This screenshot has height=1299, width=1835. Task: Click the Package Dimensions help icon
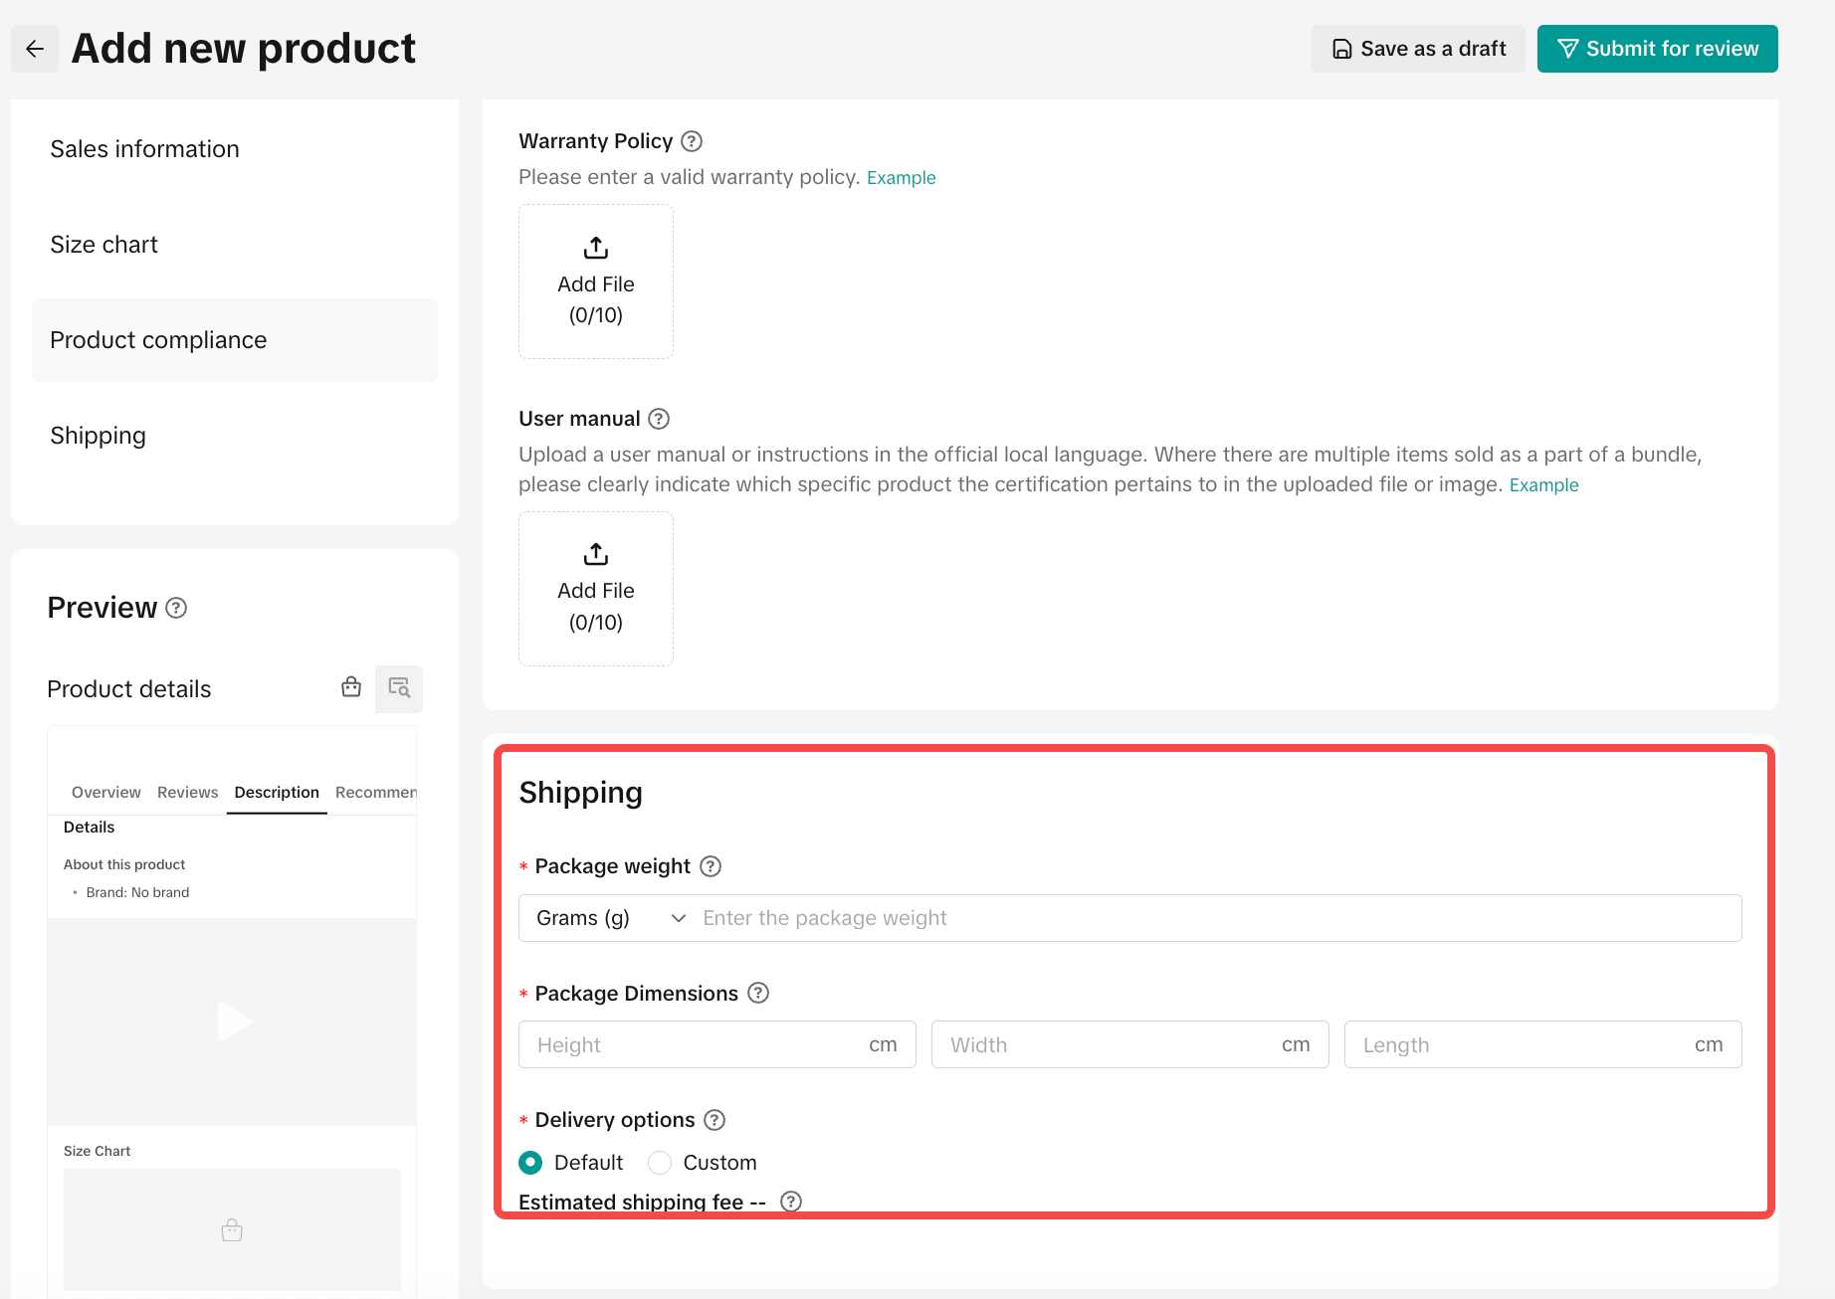click(758, 993)
